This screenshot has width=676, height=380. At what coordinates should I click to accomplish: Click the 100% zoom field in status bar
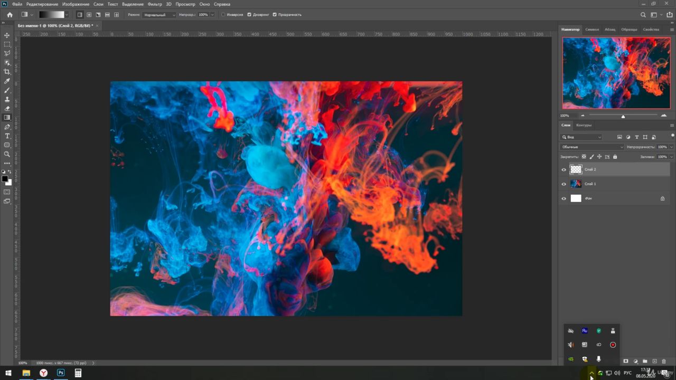point(23,363)
